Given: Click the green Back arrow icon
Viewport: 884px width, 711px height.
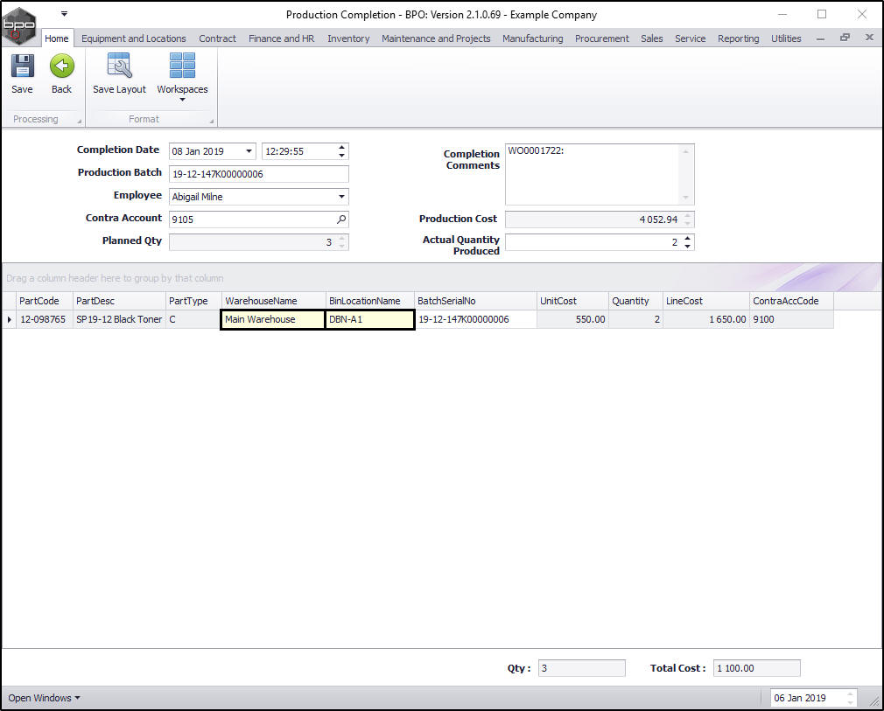Looking at the screenshot, I should [x=61, y=66].
